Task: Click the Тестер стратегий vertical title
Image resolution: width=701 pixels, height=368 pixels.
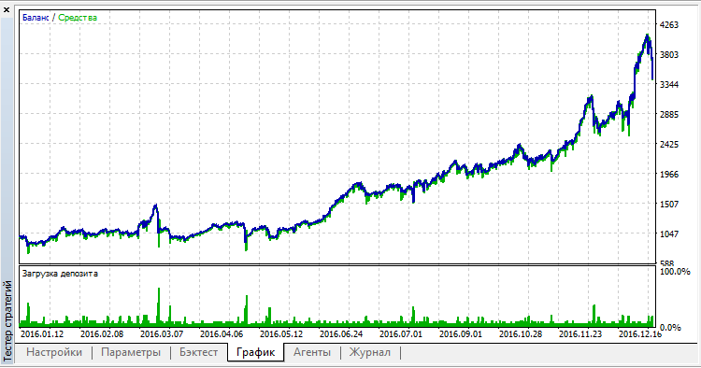Action: (7, 321)
